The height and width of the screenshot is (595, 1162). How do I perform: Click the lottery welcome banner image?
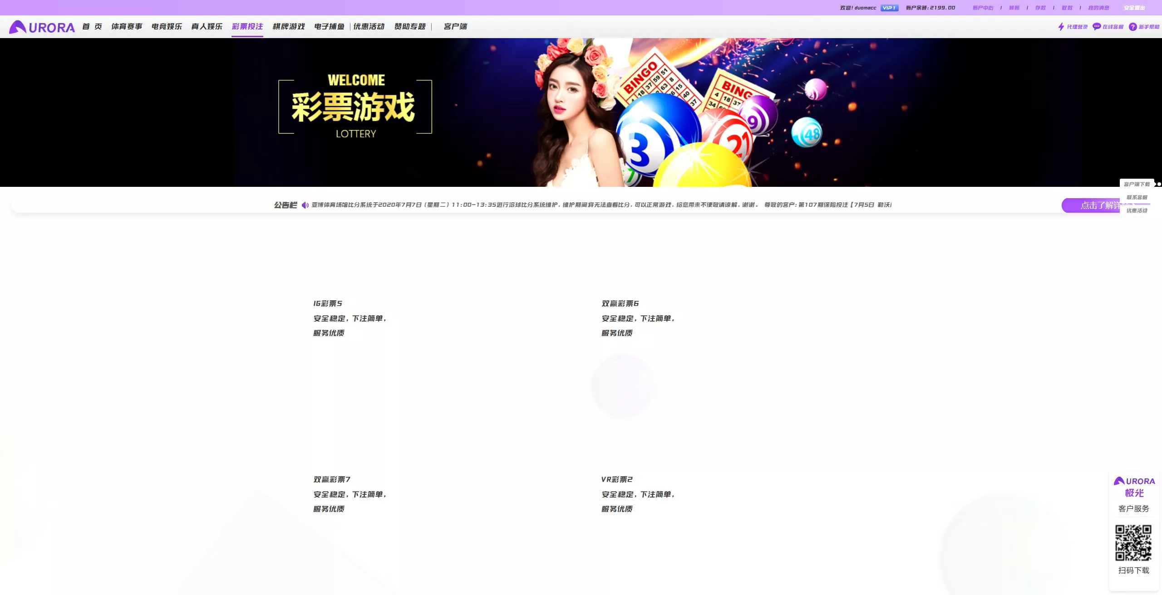[581, 112]
